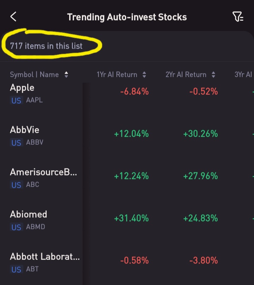Click the 717 items in this list text
The image size is (254, 285).
tap(46, 46)
